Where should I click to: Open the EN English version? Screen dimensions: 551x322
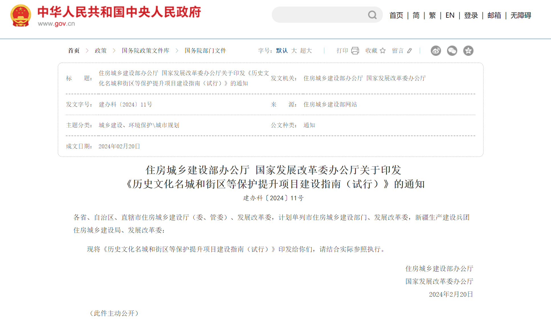point(450,15)
